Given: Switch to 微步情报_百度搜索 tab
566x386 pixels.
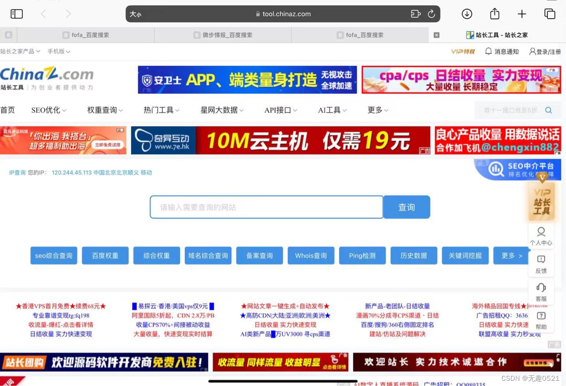Looking at the screenshot, I should pyautogui.click(x=223, y=35).
